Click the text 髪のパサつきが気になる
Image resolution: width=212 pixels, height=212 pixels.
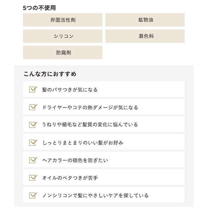click(x=70, y=90)
